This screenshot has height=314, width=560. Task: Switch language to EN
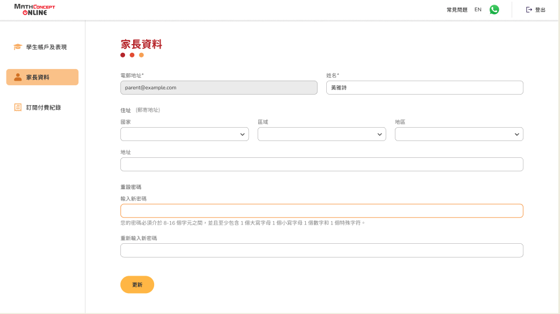[478, 10]
